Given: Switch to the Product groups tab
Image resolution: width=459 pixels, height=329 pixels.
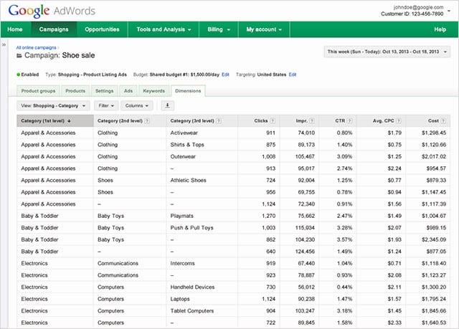Looking at the screenshot, I should point(38,91).
